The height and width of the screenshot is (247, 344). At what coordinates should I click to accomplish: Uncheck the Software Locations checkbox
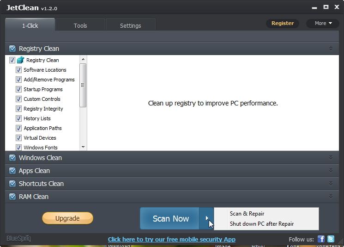pos(19,70)
